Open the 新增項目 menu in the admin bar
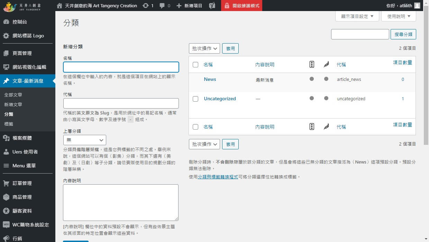The width and height of the screenshot is (429, 242). (189, 6)
